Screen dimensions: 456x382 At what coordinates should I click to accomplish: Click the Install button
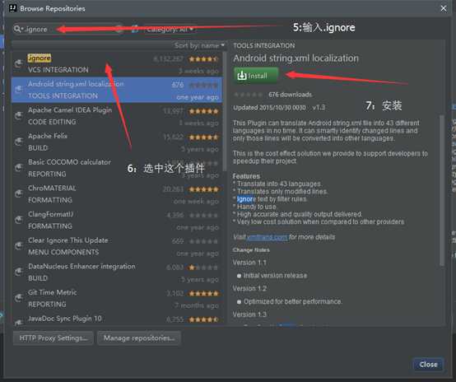tap(256, 76)
